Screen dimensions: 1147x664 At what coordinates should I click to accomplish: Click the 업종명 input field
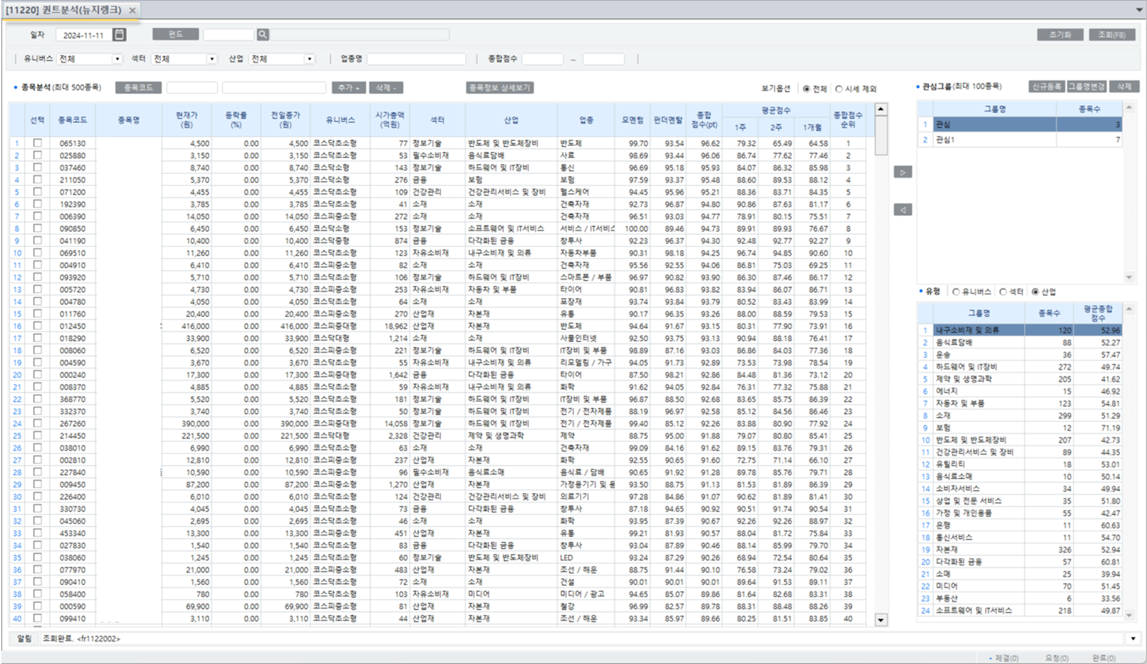[416, 59]
